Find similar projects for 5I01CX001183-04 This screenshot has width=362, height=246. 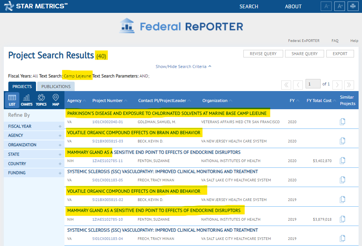[342, 238]
